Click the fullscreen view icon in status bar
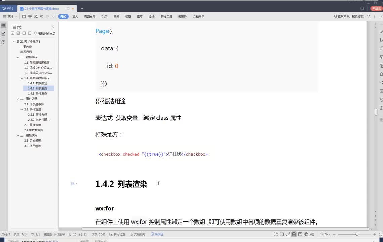The height and width of the screenshot is (242, 383). tap(275, 234)
